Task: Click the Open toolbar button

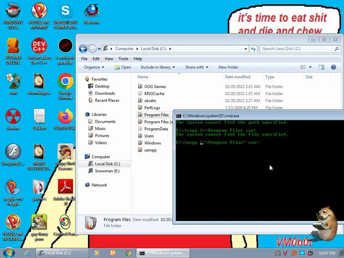Action: tap(123, 67)
